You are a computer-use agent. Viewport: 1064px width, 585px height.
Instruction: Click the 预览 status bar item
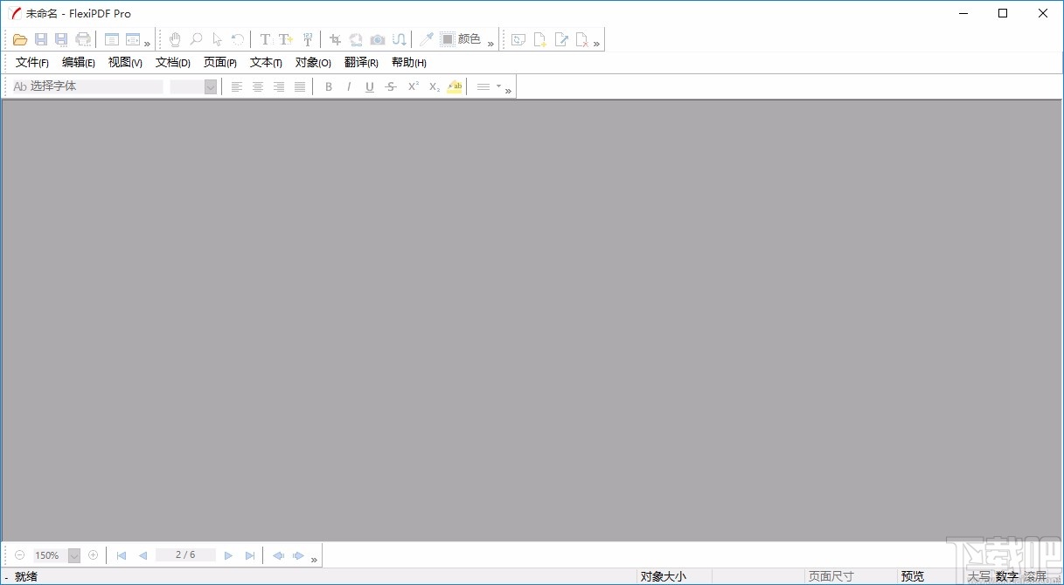point(912,575)
